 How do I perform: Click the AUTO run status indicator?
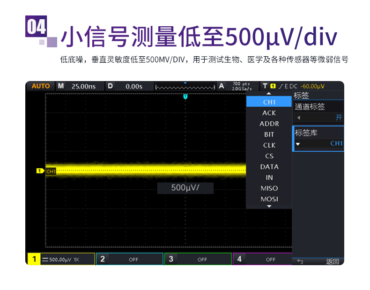(x=41, y=86)
